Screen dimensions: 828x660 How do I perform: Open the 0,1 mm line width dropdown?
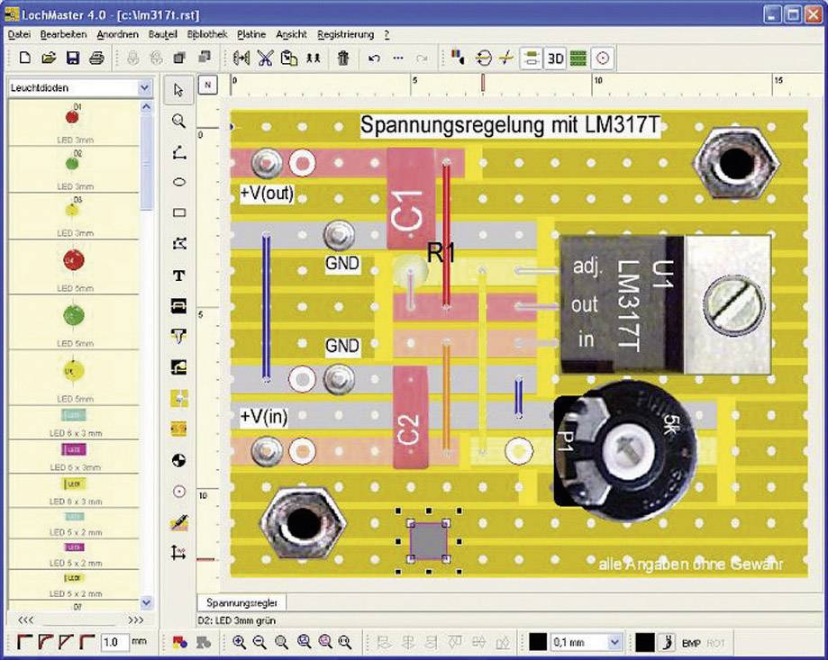(614, 642)
